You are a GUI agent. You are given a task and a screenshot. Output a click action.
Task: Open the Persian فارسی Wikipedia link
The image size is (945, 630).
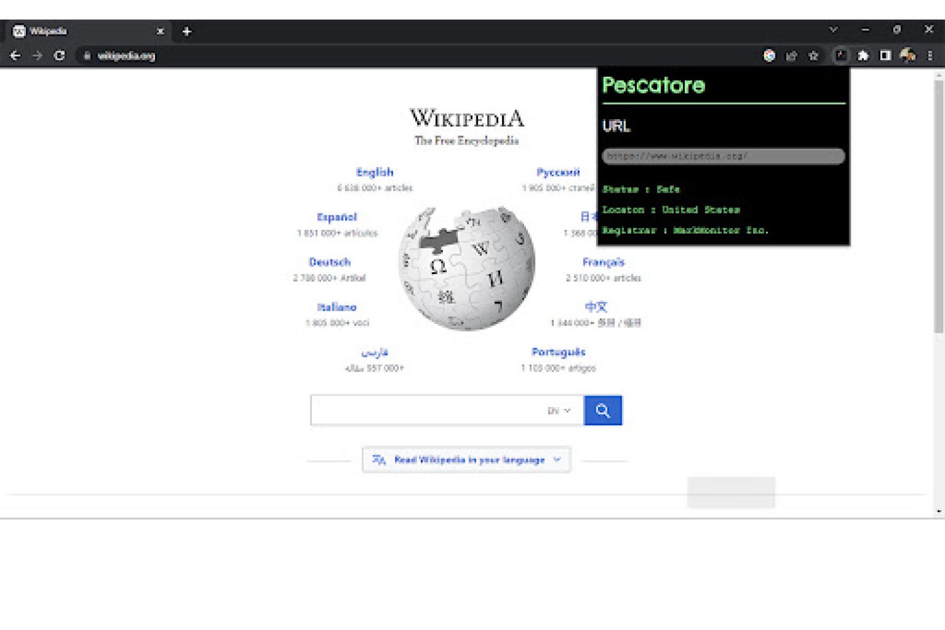click(x=375, y=352)
